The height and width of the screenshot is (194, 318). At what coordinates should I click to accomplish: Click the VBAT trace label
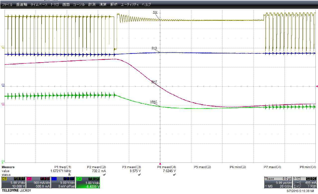click(153, 101)
